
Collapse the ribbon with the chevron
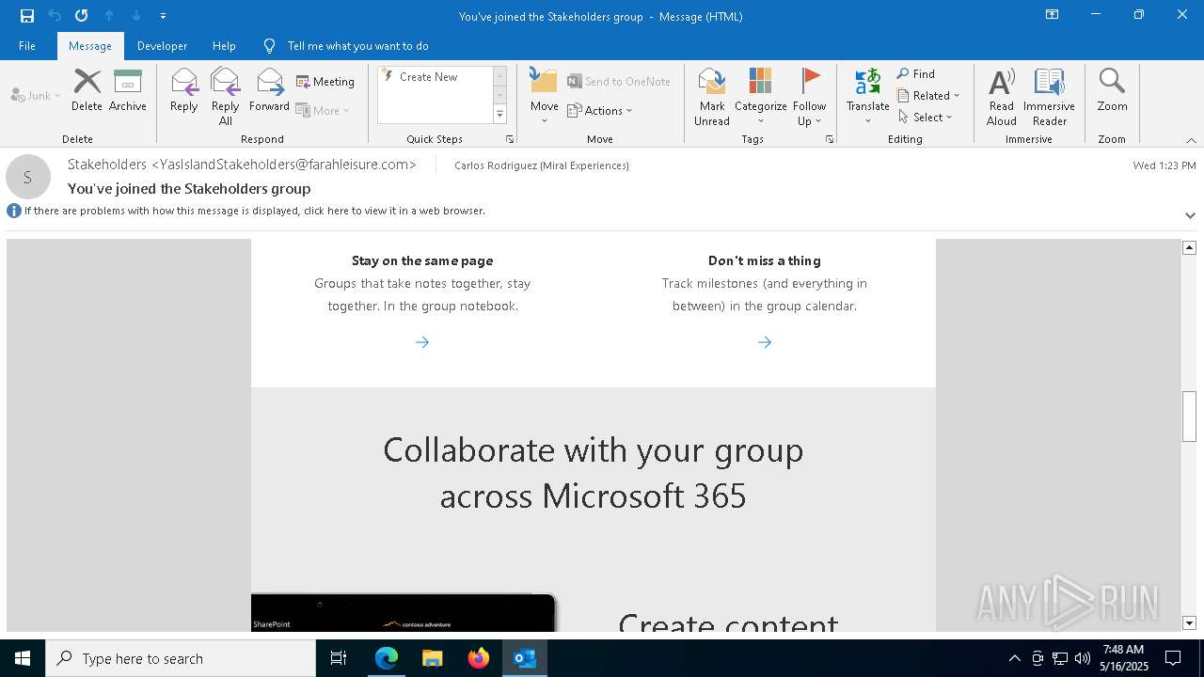tap(1191, 140)
